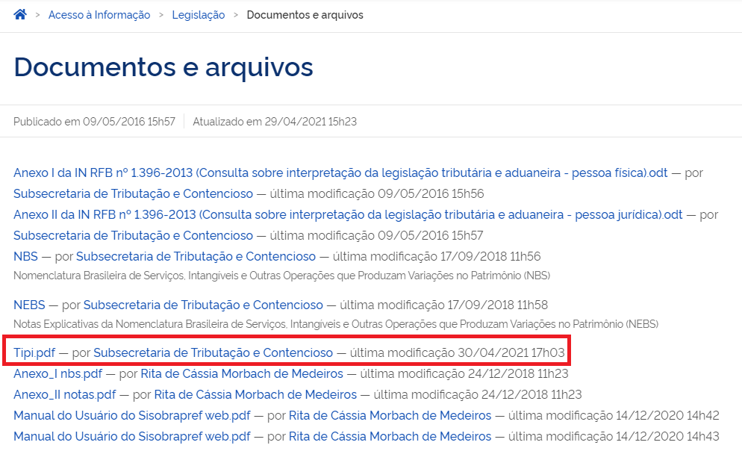The image size is (742, 457).
Task: Select the NBS description 'Nomenclatura Brasileira de Serviços' text
Action: pos(281,276)
